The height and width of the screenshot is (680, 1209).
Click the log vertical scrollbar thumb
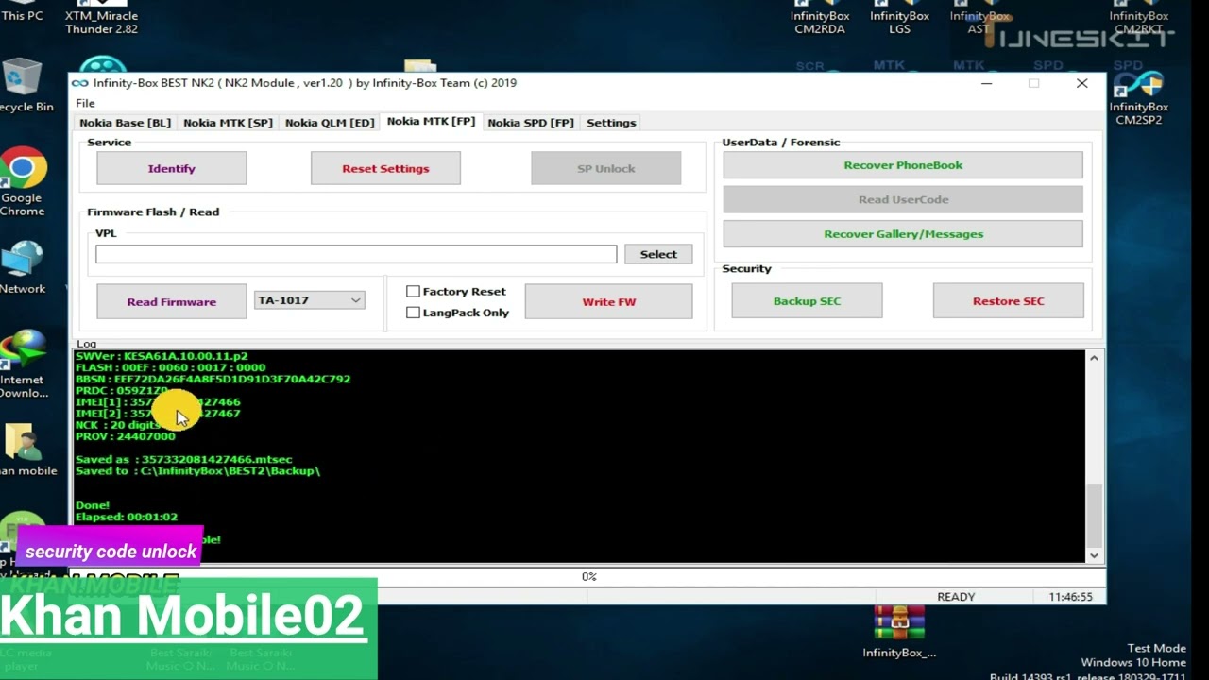click(1094, 515)
